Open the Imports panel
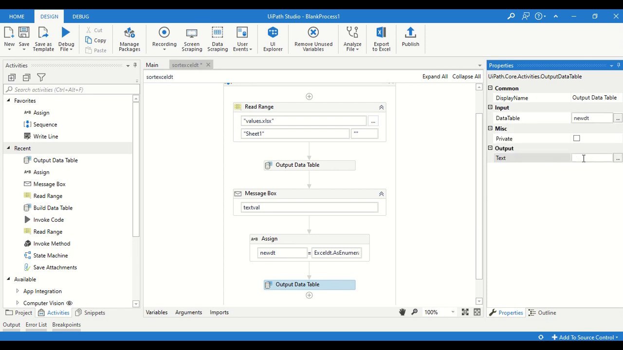Screen dimensions: 623x350 click(219, 312)
